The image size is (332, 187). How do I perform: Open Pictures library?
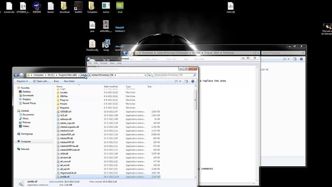(26, 123)
